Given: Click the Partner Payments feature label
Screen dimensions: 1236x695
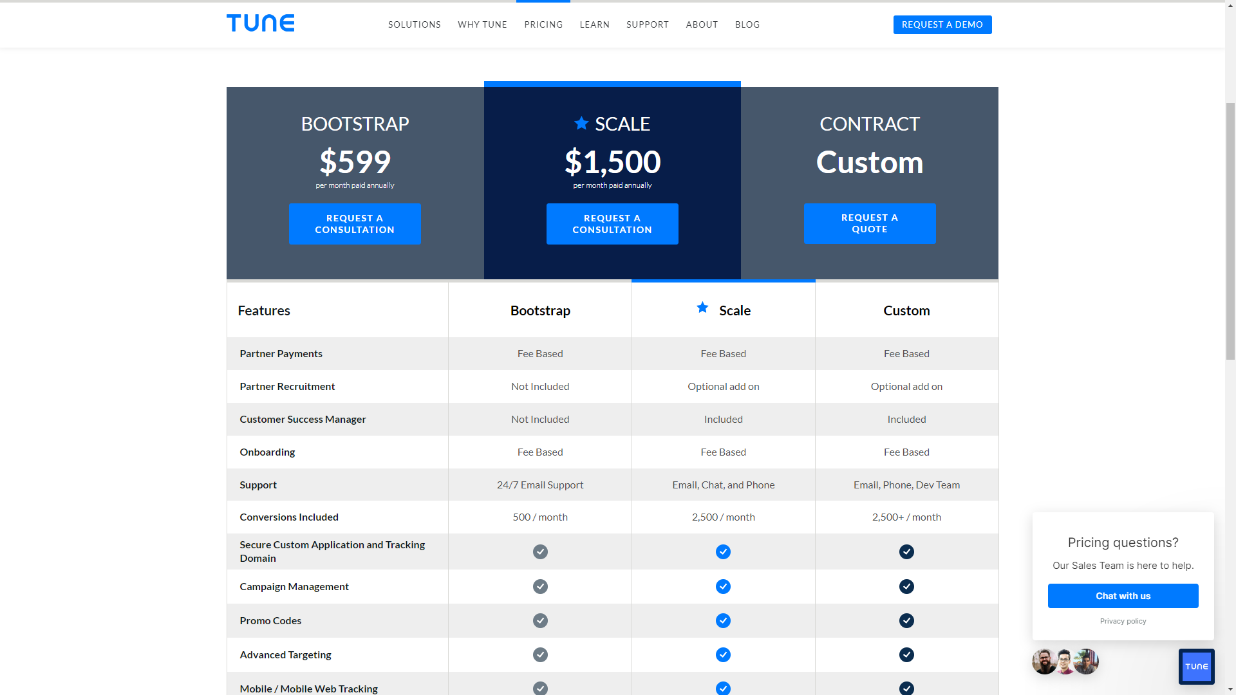Looking at the screenshot, I should [x=281, y=353].
